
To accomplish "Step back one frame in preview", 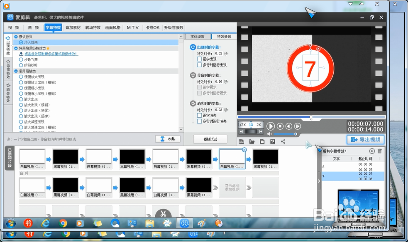I will (x=289, y=126).
